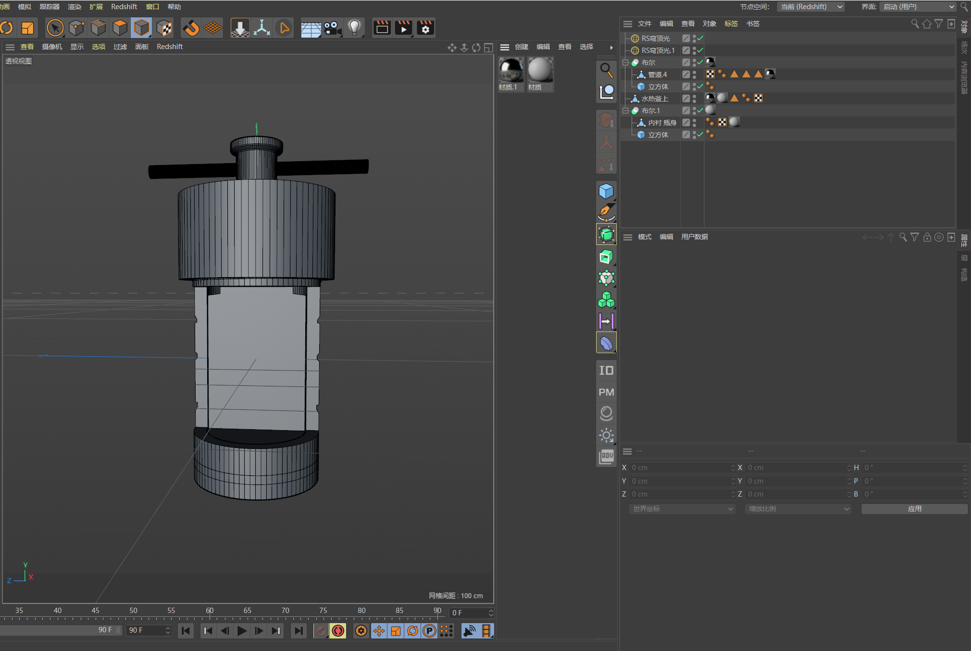This screenshot has width=971, height=651.
Task: Open material manager 创建 menu
Action: [x=522, y=47]
